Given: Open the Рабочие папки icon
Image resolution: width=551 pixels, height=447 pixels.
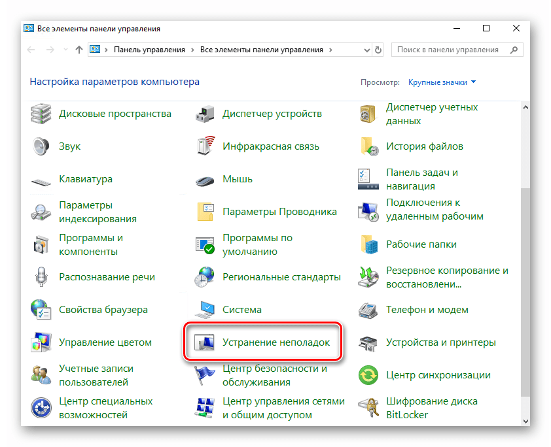Looking at the screenshot, I should point(368,244).
